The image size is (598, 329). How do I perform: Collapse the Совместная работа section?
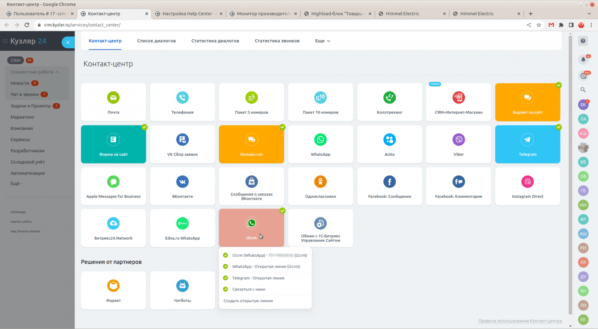(35, 72)
